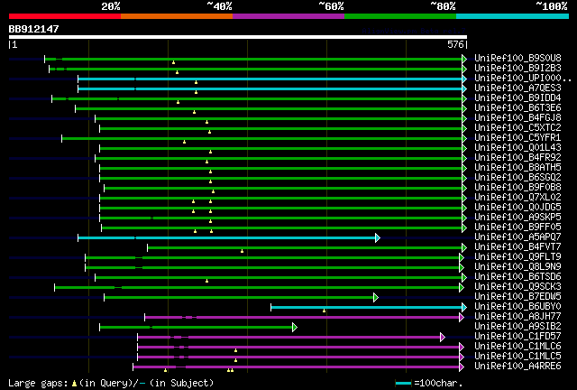Click the red ~20% identity legend segment
This screenshot has height=390, width=577.
(65, 16)
